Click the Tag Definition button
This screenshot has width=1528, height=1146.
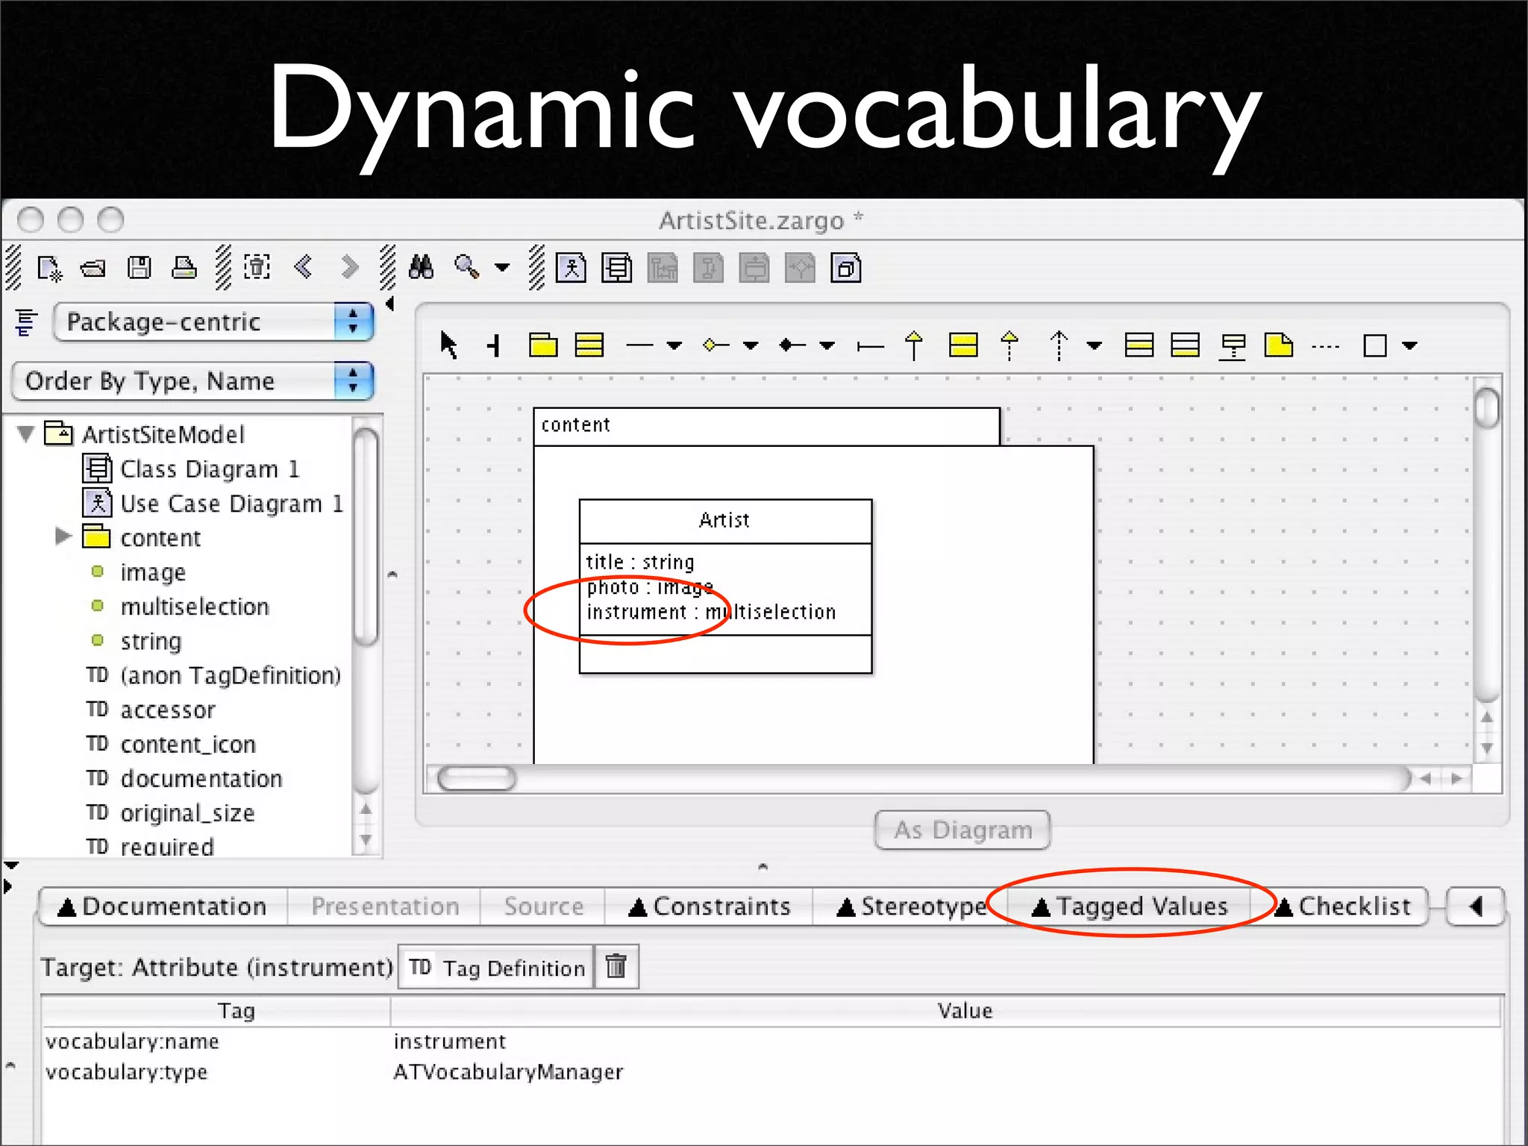click(496, 968)
